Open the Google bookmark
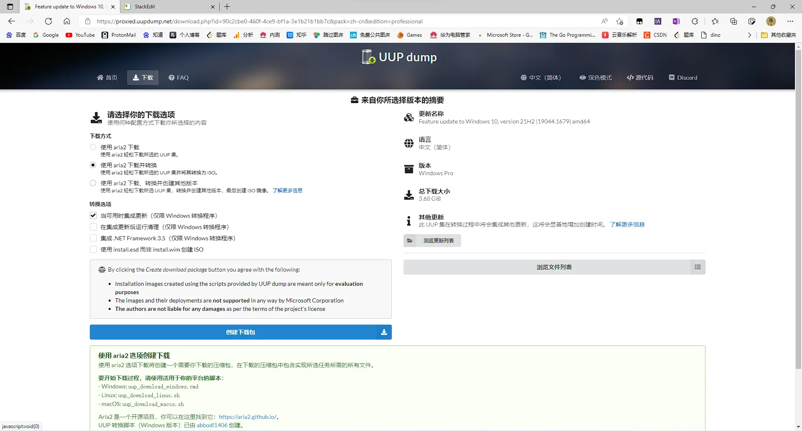 point(46,35)
